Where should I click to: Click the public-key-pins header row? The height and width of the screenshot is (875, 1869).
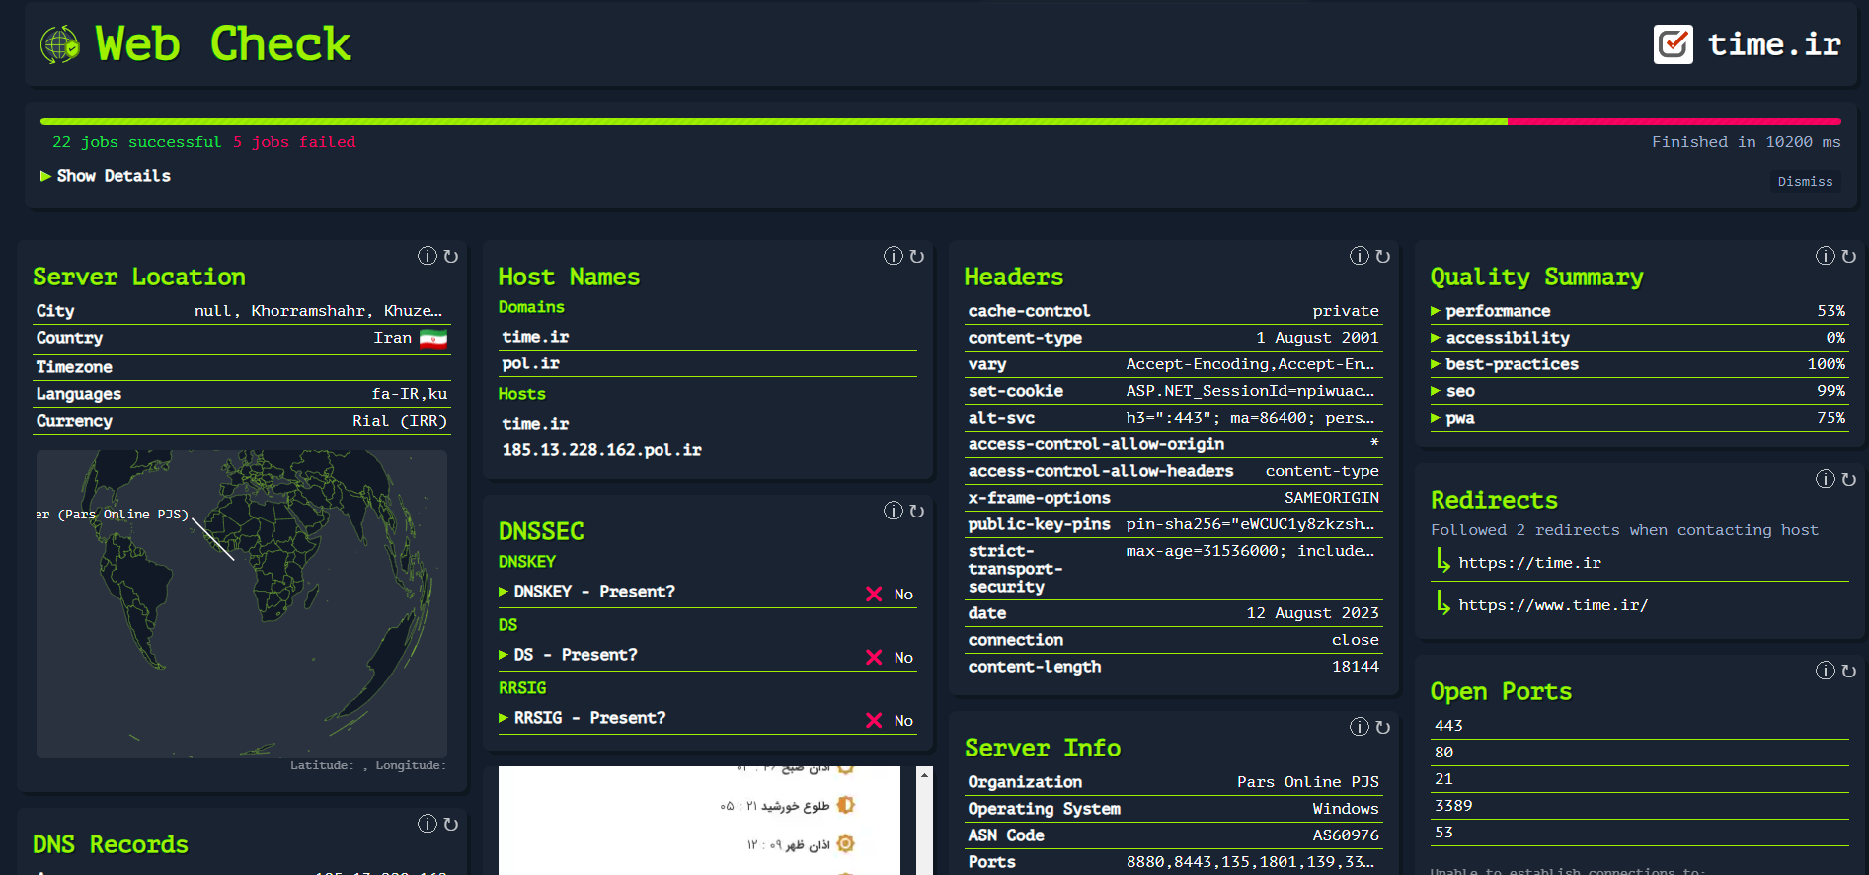(x=1174, y=524)
